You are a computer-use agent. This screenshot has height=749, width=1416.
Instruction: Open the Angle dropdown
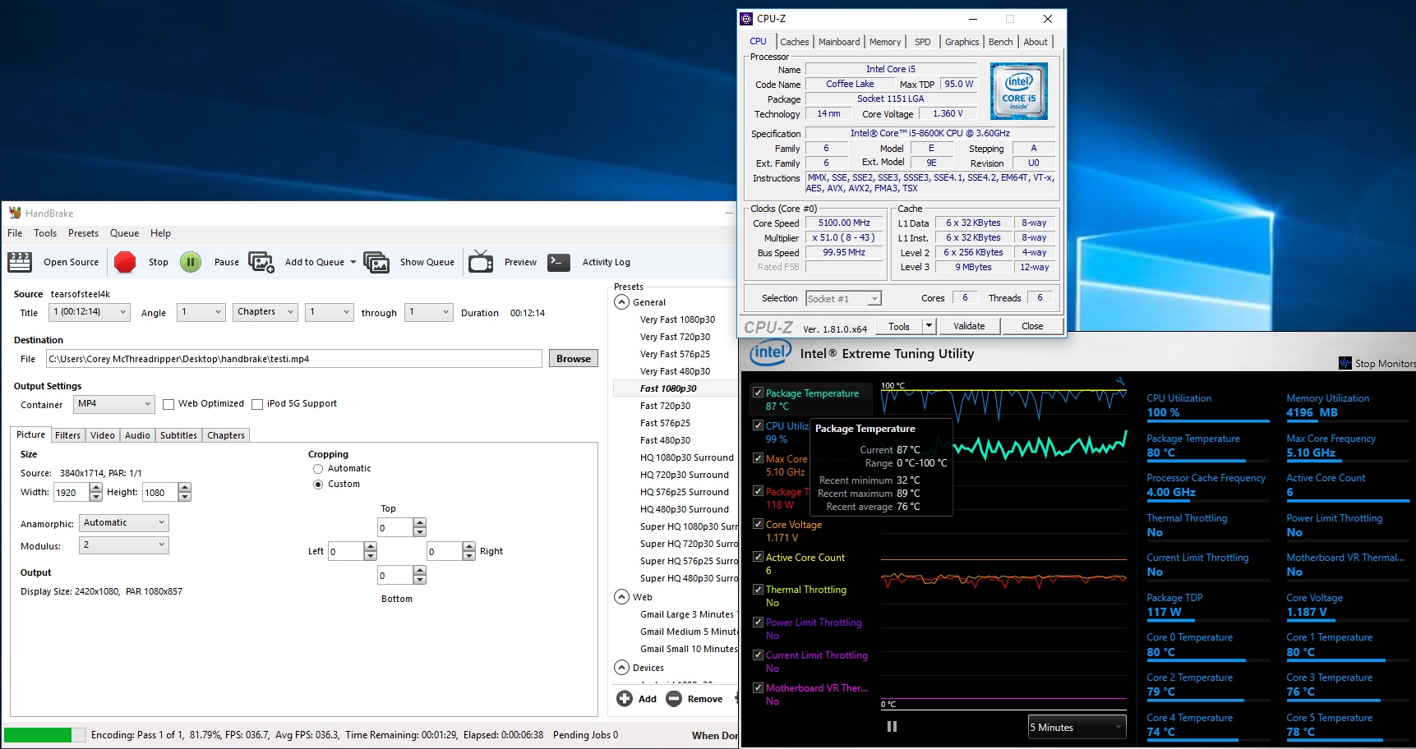(201, 312)
